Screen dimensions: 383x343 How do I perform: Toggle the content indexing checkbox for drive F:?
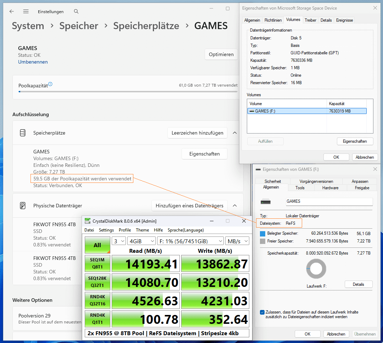tap(262, 312)
